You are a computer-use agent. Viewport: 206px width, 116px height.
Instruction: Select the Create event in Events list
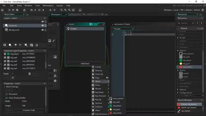[x=85, y=29]
